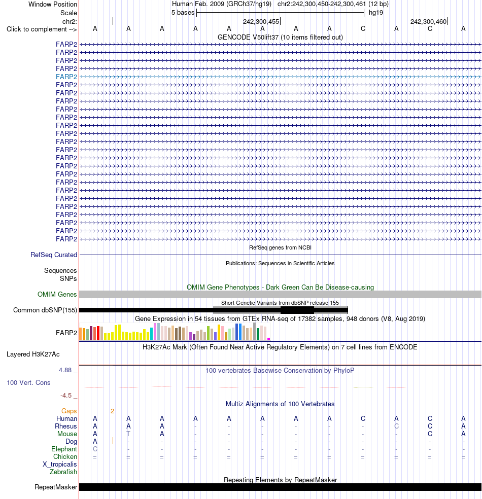482x499 pixels.
Task: Click 'RefSeq genes from NCBI' track title
Action: [280, 247]
